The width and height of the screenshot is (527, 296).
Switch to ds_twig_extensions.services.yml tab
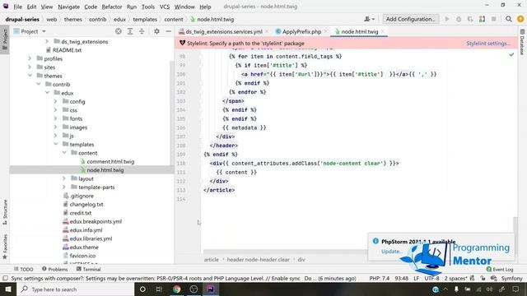point(223,31)
